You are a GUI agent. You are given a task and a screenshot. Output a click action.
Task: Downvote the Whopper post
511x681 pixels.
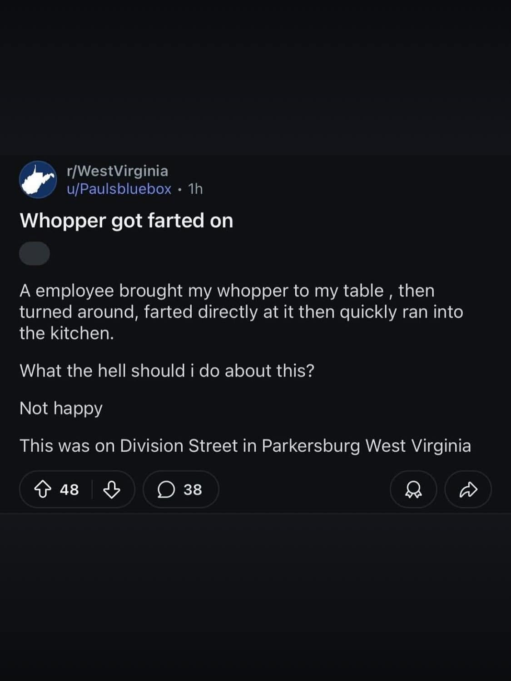coord(112,489)
